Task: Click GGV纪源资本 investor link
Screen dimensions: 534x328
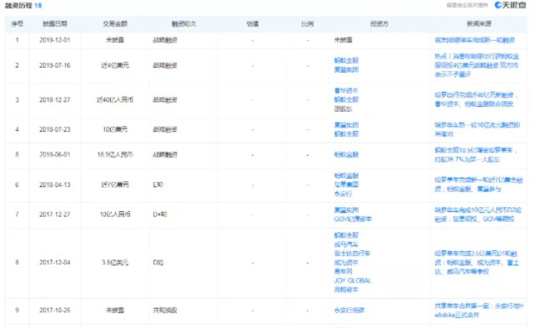Action: pos(353,219)
